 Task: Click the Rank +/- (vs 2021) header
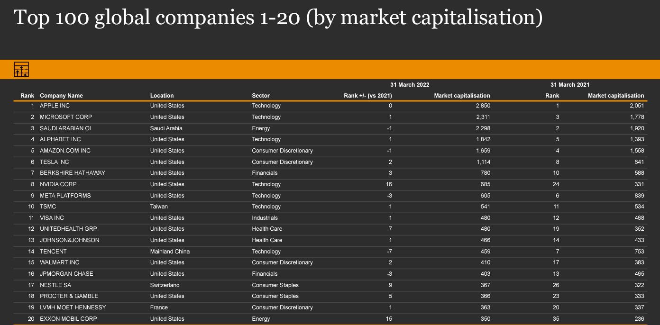[x=367, y=96]
